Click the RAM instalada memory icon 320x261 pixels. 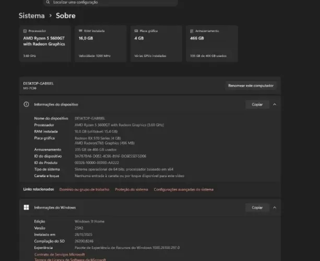tap(80, 31)
